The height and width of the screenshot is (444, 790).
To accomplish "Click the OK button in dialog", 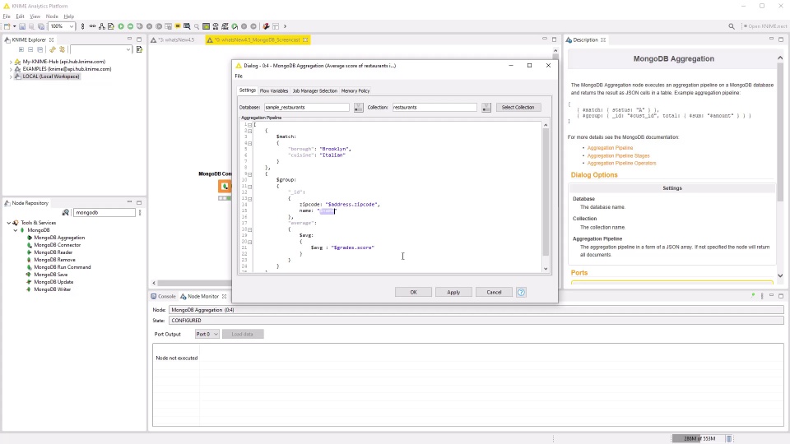I will (413, 292).
